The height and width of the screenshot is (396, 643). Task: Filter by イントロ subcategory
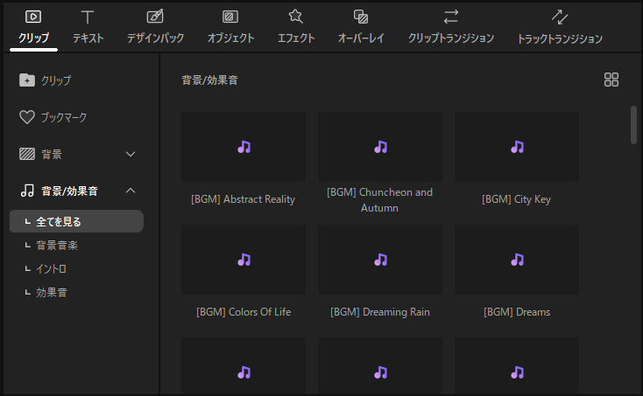point(51,268)
